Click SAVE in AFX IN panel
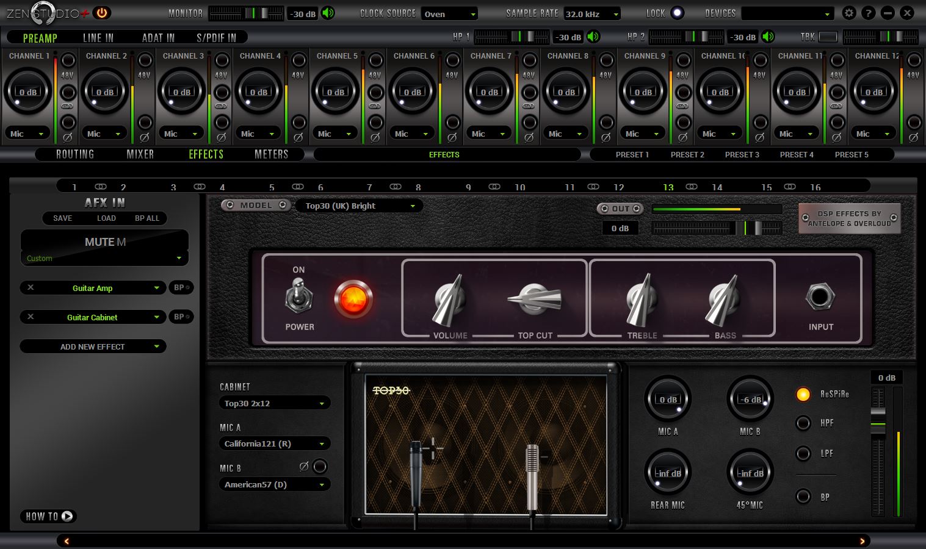Viewport: 926px width, 549px height. [62, 218]
